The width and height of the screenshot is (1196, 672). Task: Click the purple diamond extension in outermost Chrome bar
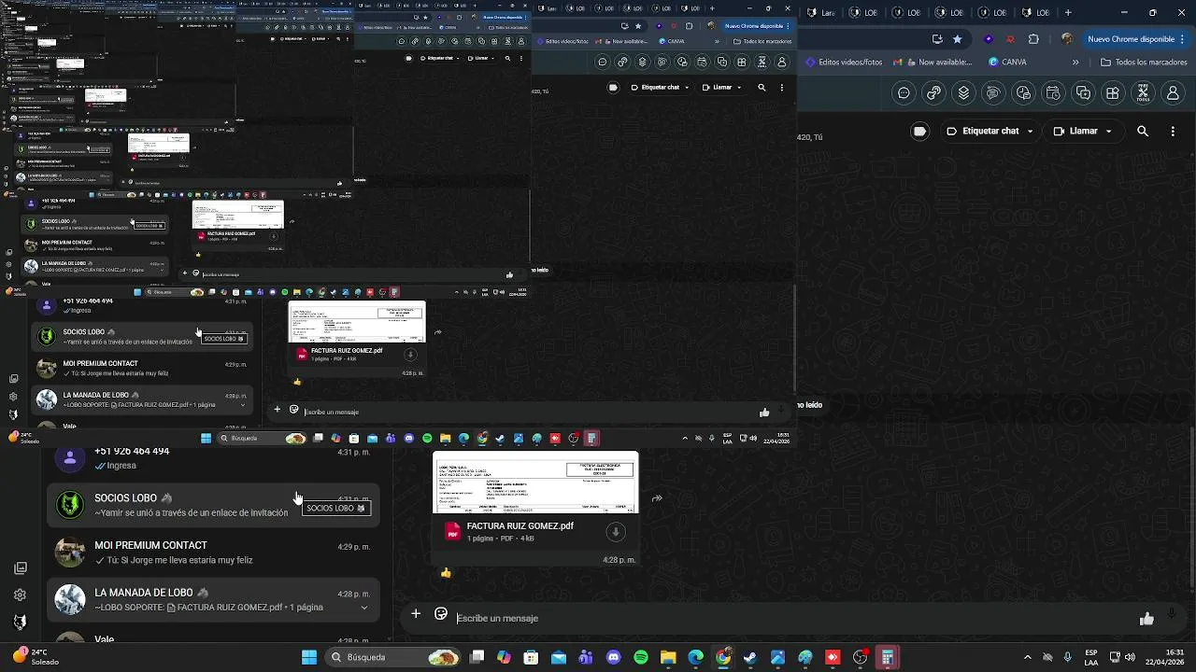pos(989,39)
